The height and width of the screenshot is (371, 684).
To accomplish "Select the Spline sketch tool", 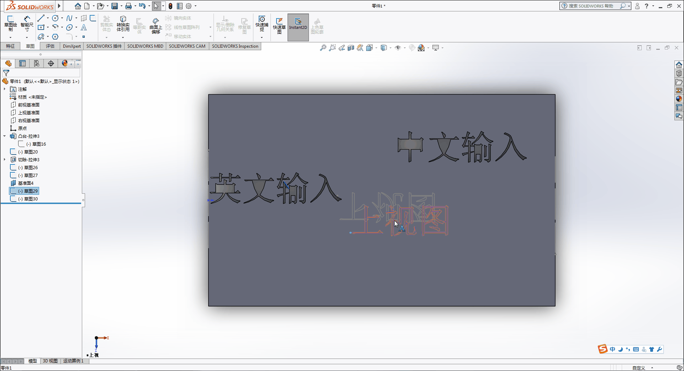I will coord(69,18).
